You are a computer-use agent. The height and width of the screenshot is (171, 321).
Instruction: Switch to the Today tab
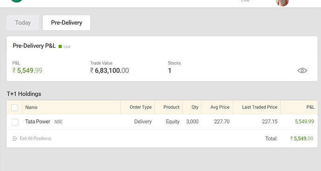pyautogui.click(x=23, y=23)
